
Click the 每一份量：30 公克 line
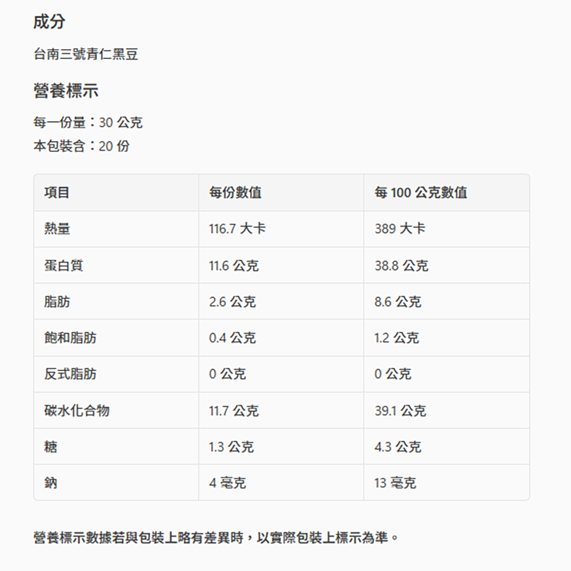[x=88, y=122]
